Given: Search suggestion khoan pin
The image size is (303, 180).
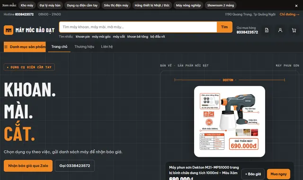Looking at the screenshot, I should pyautogui.click(x=83, y=36).
